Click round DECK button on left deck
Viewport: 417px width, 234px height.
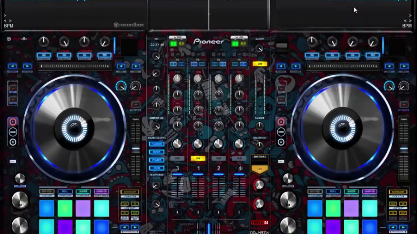13,132
